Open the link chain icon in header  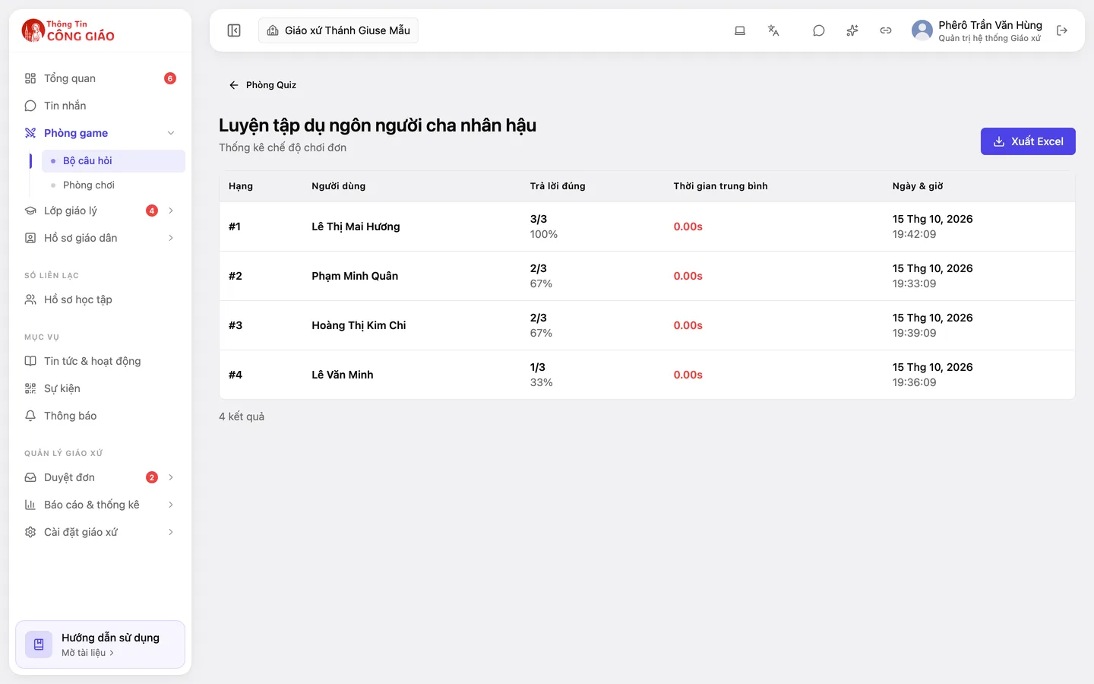tap(886, 30)
